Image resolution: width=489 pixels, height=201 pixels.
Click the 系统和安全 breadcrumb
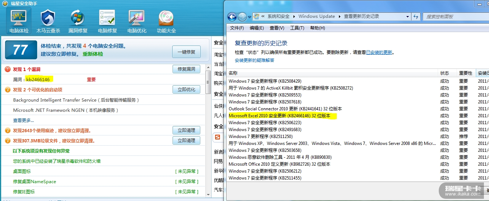tap(279, 16)
